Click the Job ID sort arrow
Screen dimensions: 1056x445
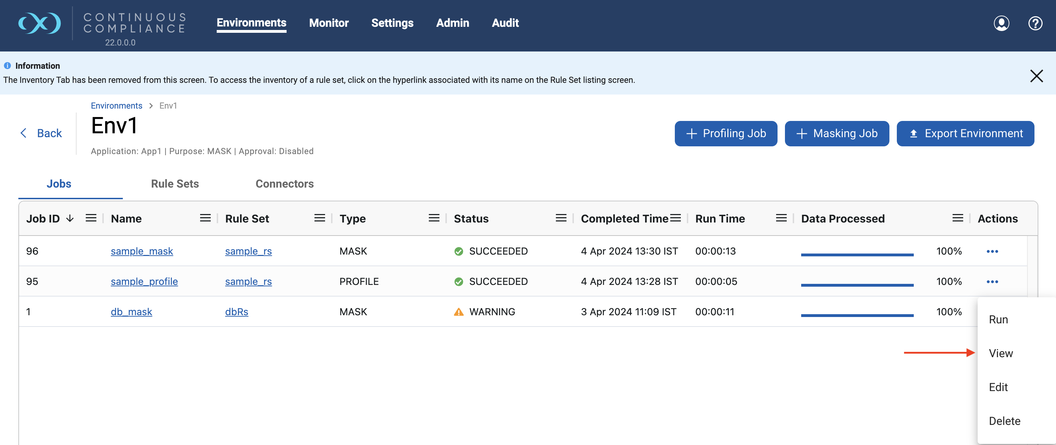click(x=70, y=218)
